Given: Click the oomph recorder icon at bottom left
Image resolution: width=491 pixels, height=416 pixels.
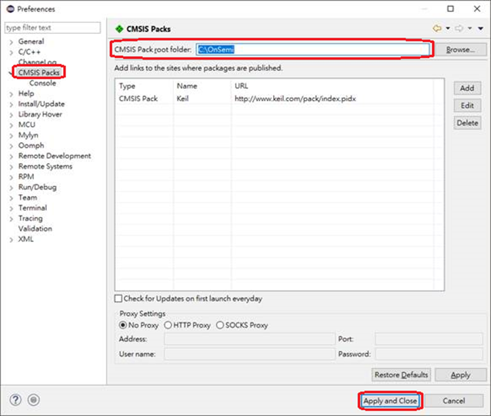Looking at the screenshot, I should 33,400.
